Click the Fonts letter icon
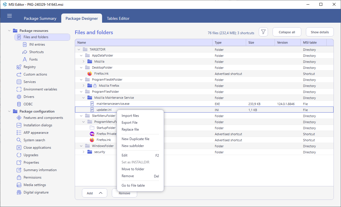This screenshot has height=207, width=341. click(x=25, y=59)
